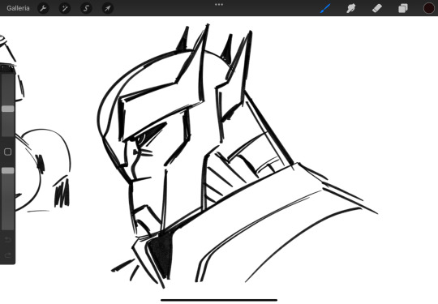Screen dimensions: 438x304
Task: Activate the Transform arrow tool
Action: [108, 8]
